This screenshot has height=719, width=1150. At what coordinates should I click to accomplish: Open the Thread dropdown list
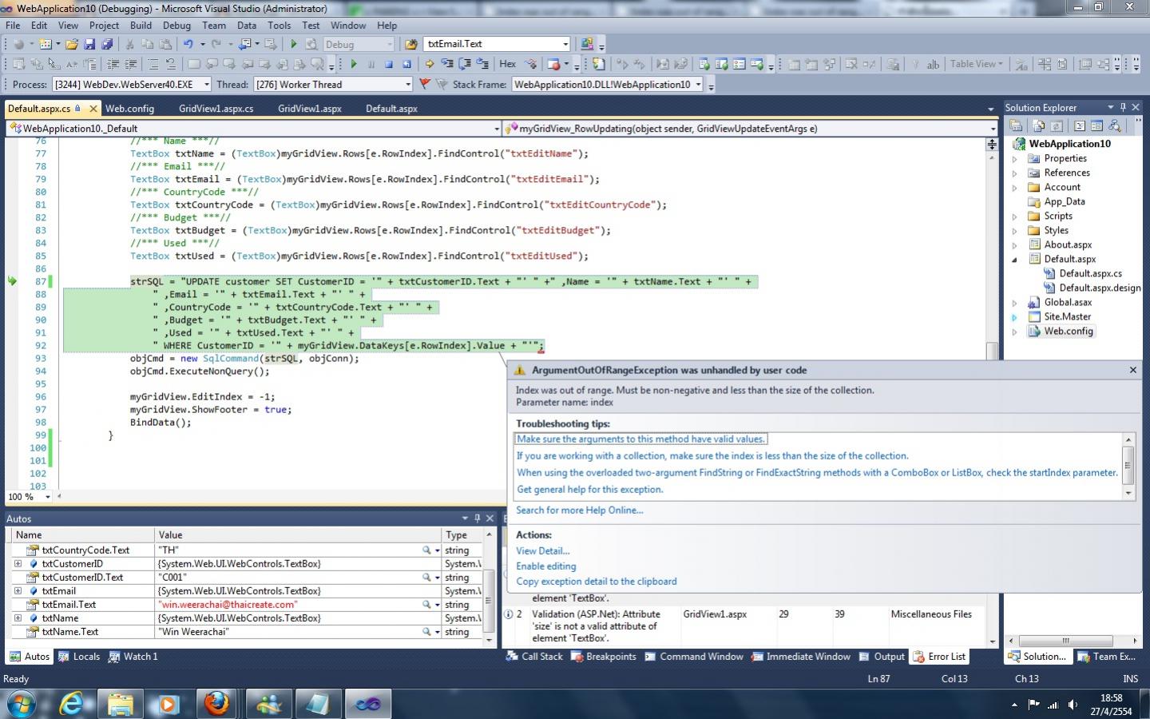407,85
